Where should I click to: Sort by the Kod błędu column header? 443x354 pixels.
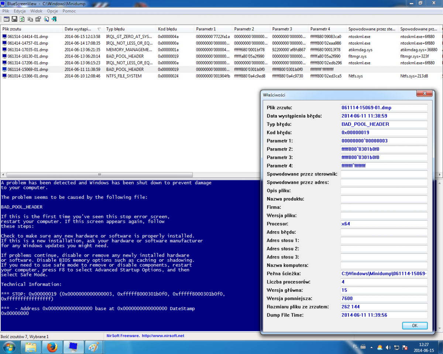(175, 29)
